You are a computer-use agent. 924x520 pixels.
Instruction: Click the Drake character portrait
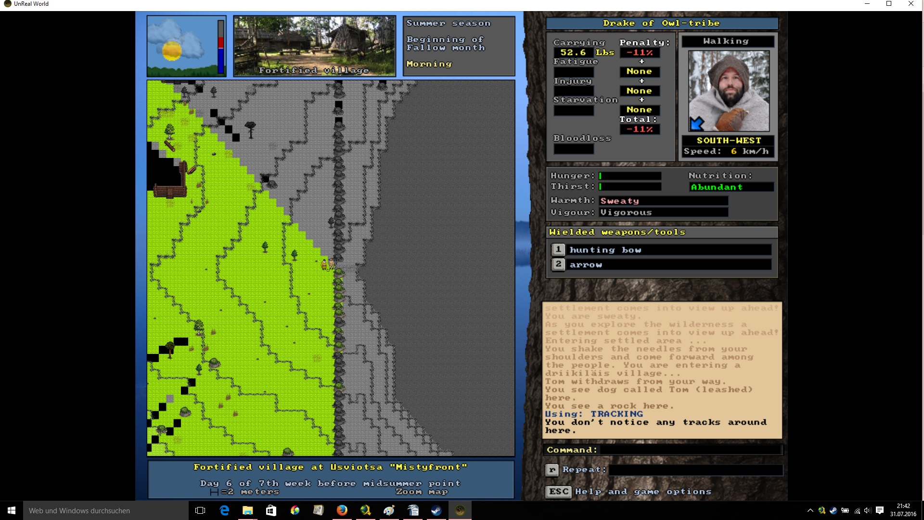pos(729,91)
